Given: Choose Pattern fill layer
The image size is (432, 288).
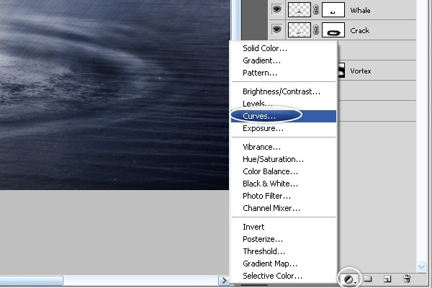Looking at the screenshot, I should pos(284,73).
